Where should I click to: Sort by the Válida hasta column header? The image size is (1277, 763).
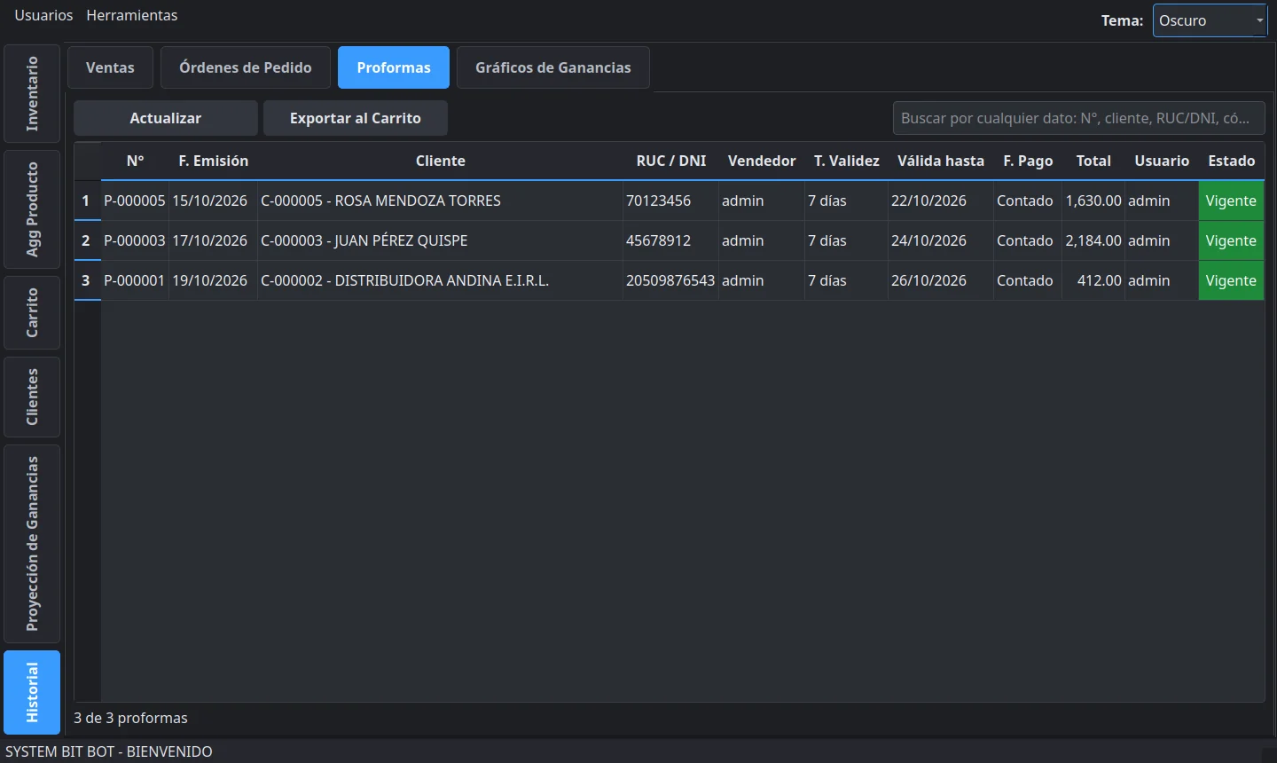[941, 161]
